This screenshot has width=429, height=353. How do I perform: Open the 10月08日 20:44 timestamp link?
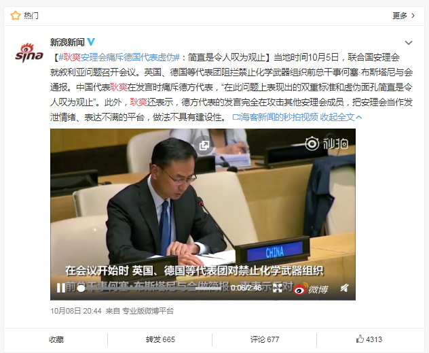click(x=76, y=311)
